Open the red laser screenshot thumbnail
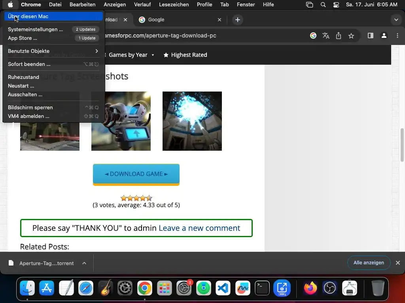 click(x=50, y=136)
